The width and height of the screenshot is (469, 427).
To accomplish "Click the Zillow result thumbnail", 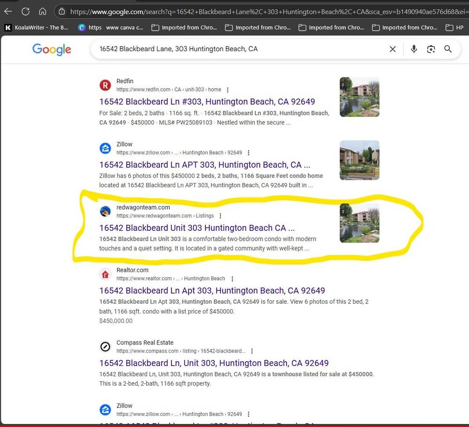I will [360, 160].
